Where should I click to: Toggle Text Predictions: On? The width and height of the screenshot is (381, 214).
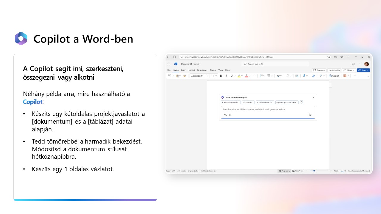pos(208,171)
